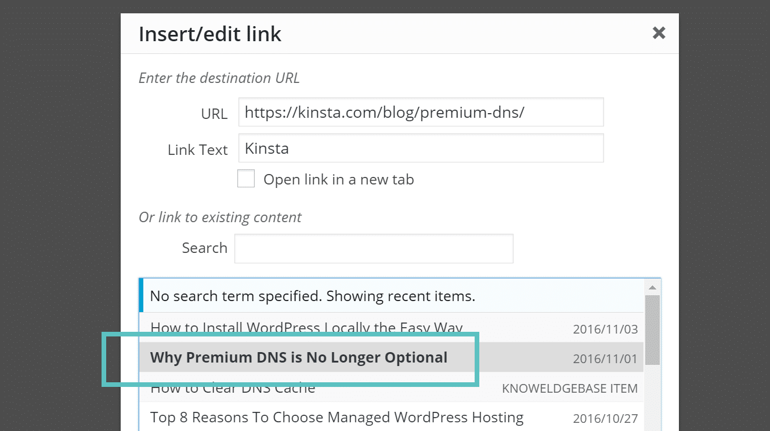Select Top 8 Reasons To Choose Managed WordPress Hosting
The height and width of the screenshot is (431, 770).
pos(391,417)
